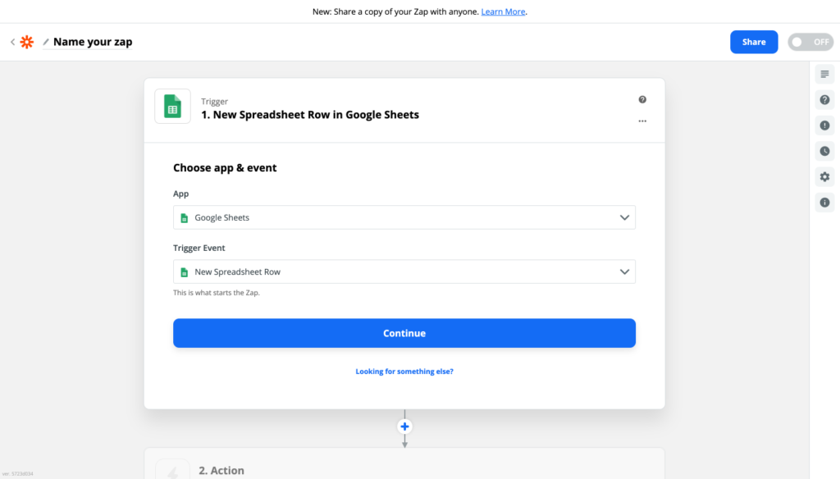Open the Learn More link
Screen dimensions: 840x479
[503, 11]
